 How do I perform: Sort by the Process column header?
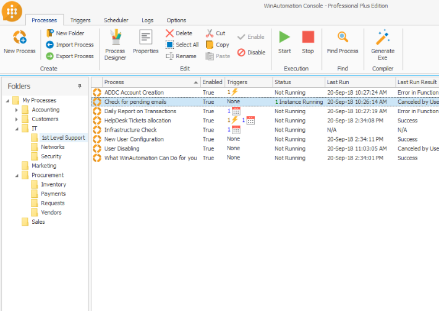[x=151, y=82]
